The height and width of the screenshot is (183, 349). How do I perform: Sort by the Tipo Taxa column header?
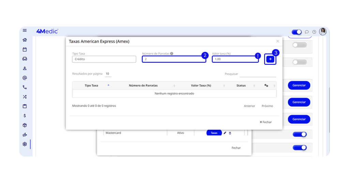(x=91, y=86)
